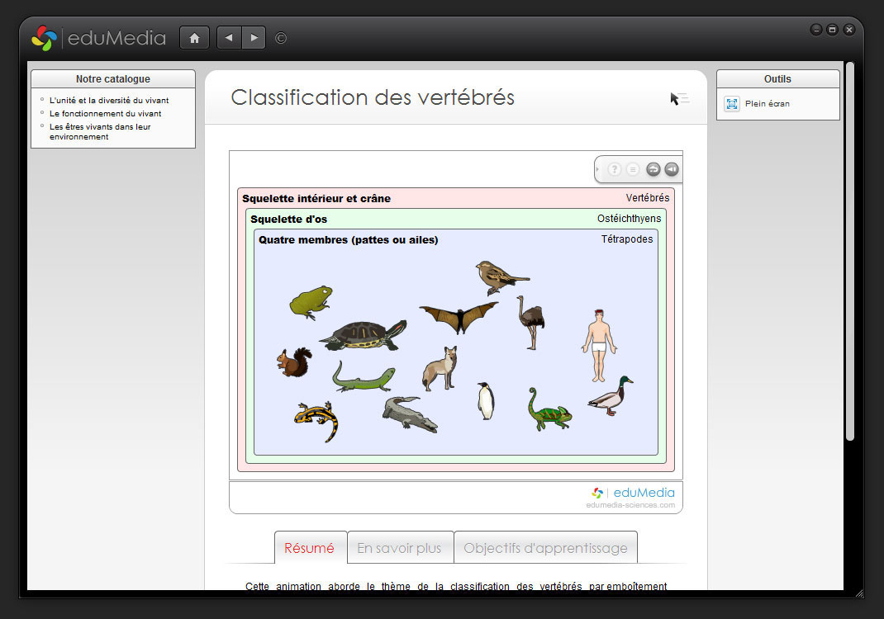Viewport: 884px width, 619px height.
Task: Go back with the left arrow button
Action: point(229,38)
